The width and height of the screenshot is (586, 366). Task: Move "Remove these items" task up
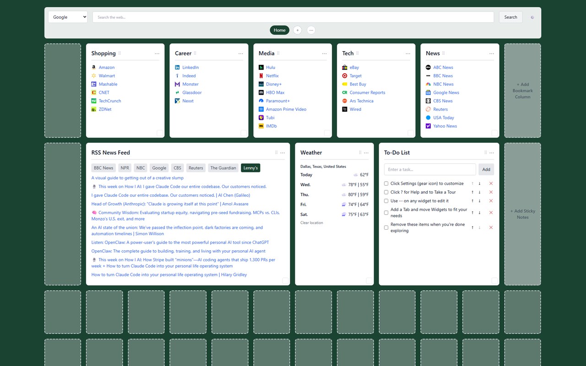coord(472,227)
